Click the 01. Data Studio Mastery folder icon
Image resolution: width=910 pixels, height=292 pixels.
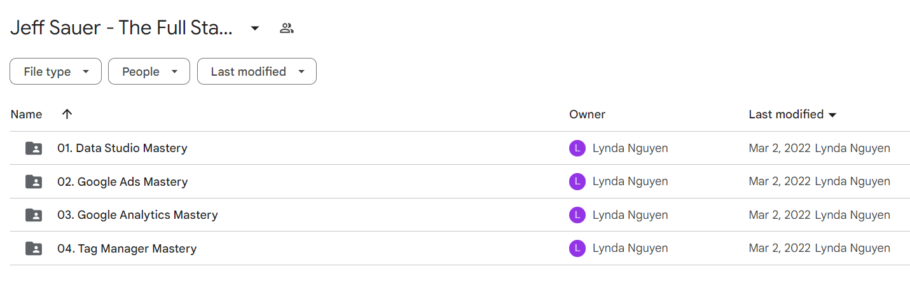[x=34, y=148]
